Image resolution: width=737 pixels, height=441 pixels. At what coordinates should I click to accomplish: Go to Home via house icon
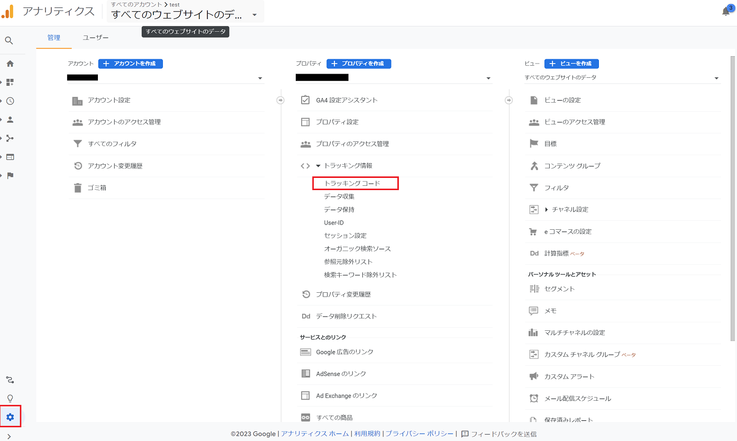[10, 64]
